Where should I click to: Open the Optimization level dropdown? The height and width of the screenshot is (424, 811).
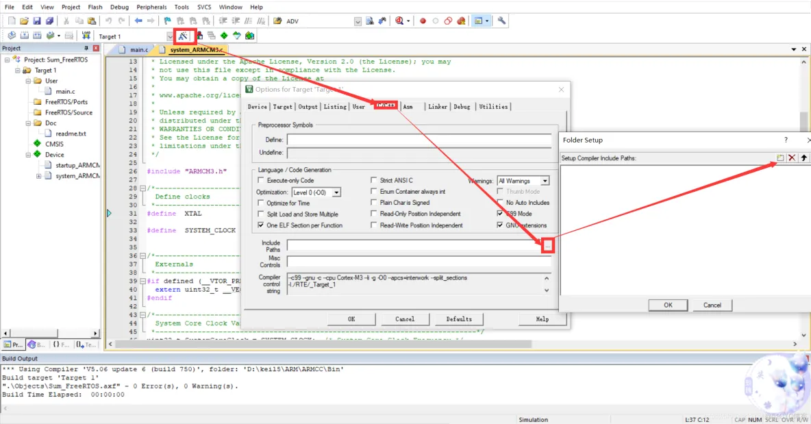click(x=336, y=192)
